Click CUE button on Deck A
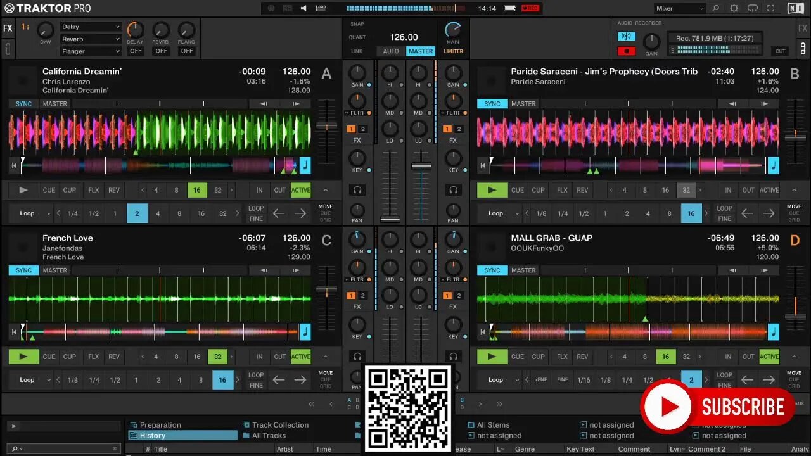 tap(49, 190)
